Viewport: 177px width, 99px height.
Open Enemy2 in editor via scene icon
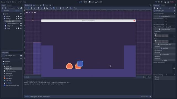[x=17, y=19]
